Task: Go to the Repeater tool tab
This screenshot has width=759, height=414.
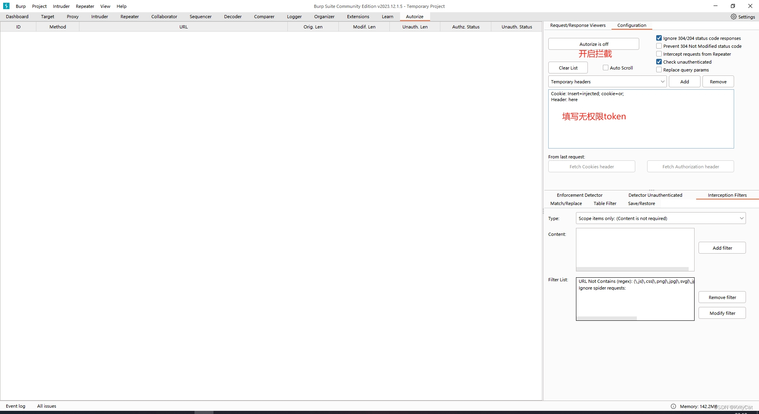Action: (x=130, y=17)
